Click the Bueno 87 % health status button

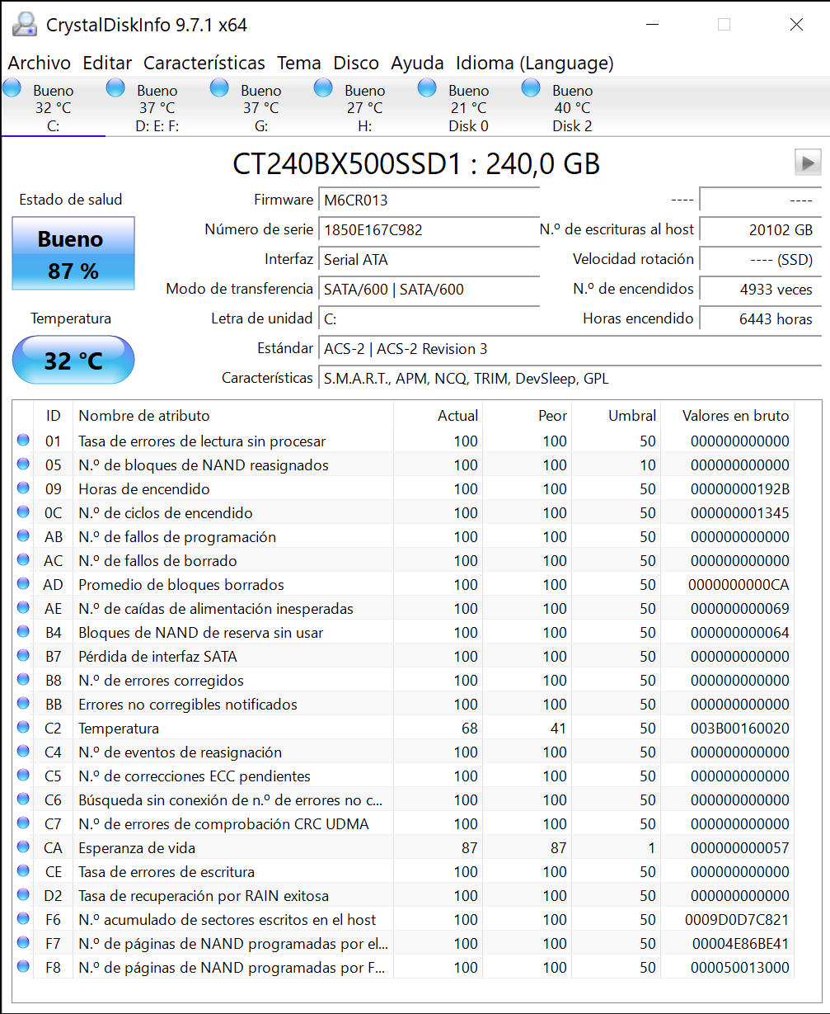(x=73, y=253)
